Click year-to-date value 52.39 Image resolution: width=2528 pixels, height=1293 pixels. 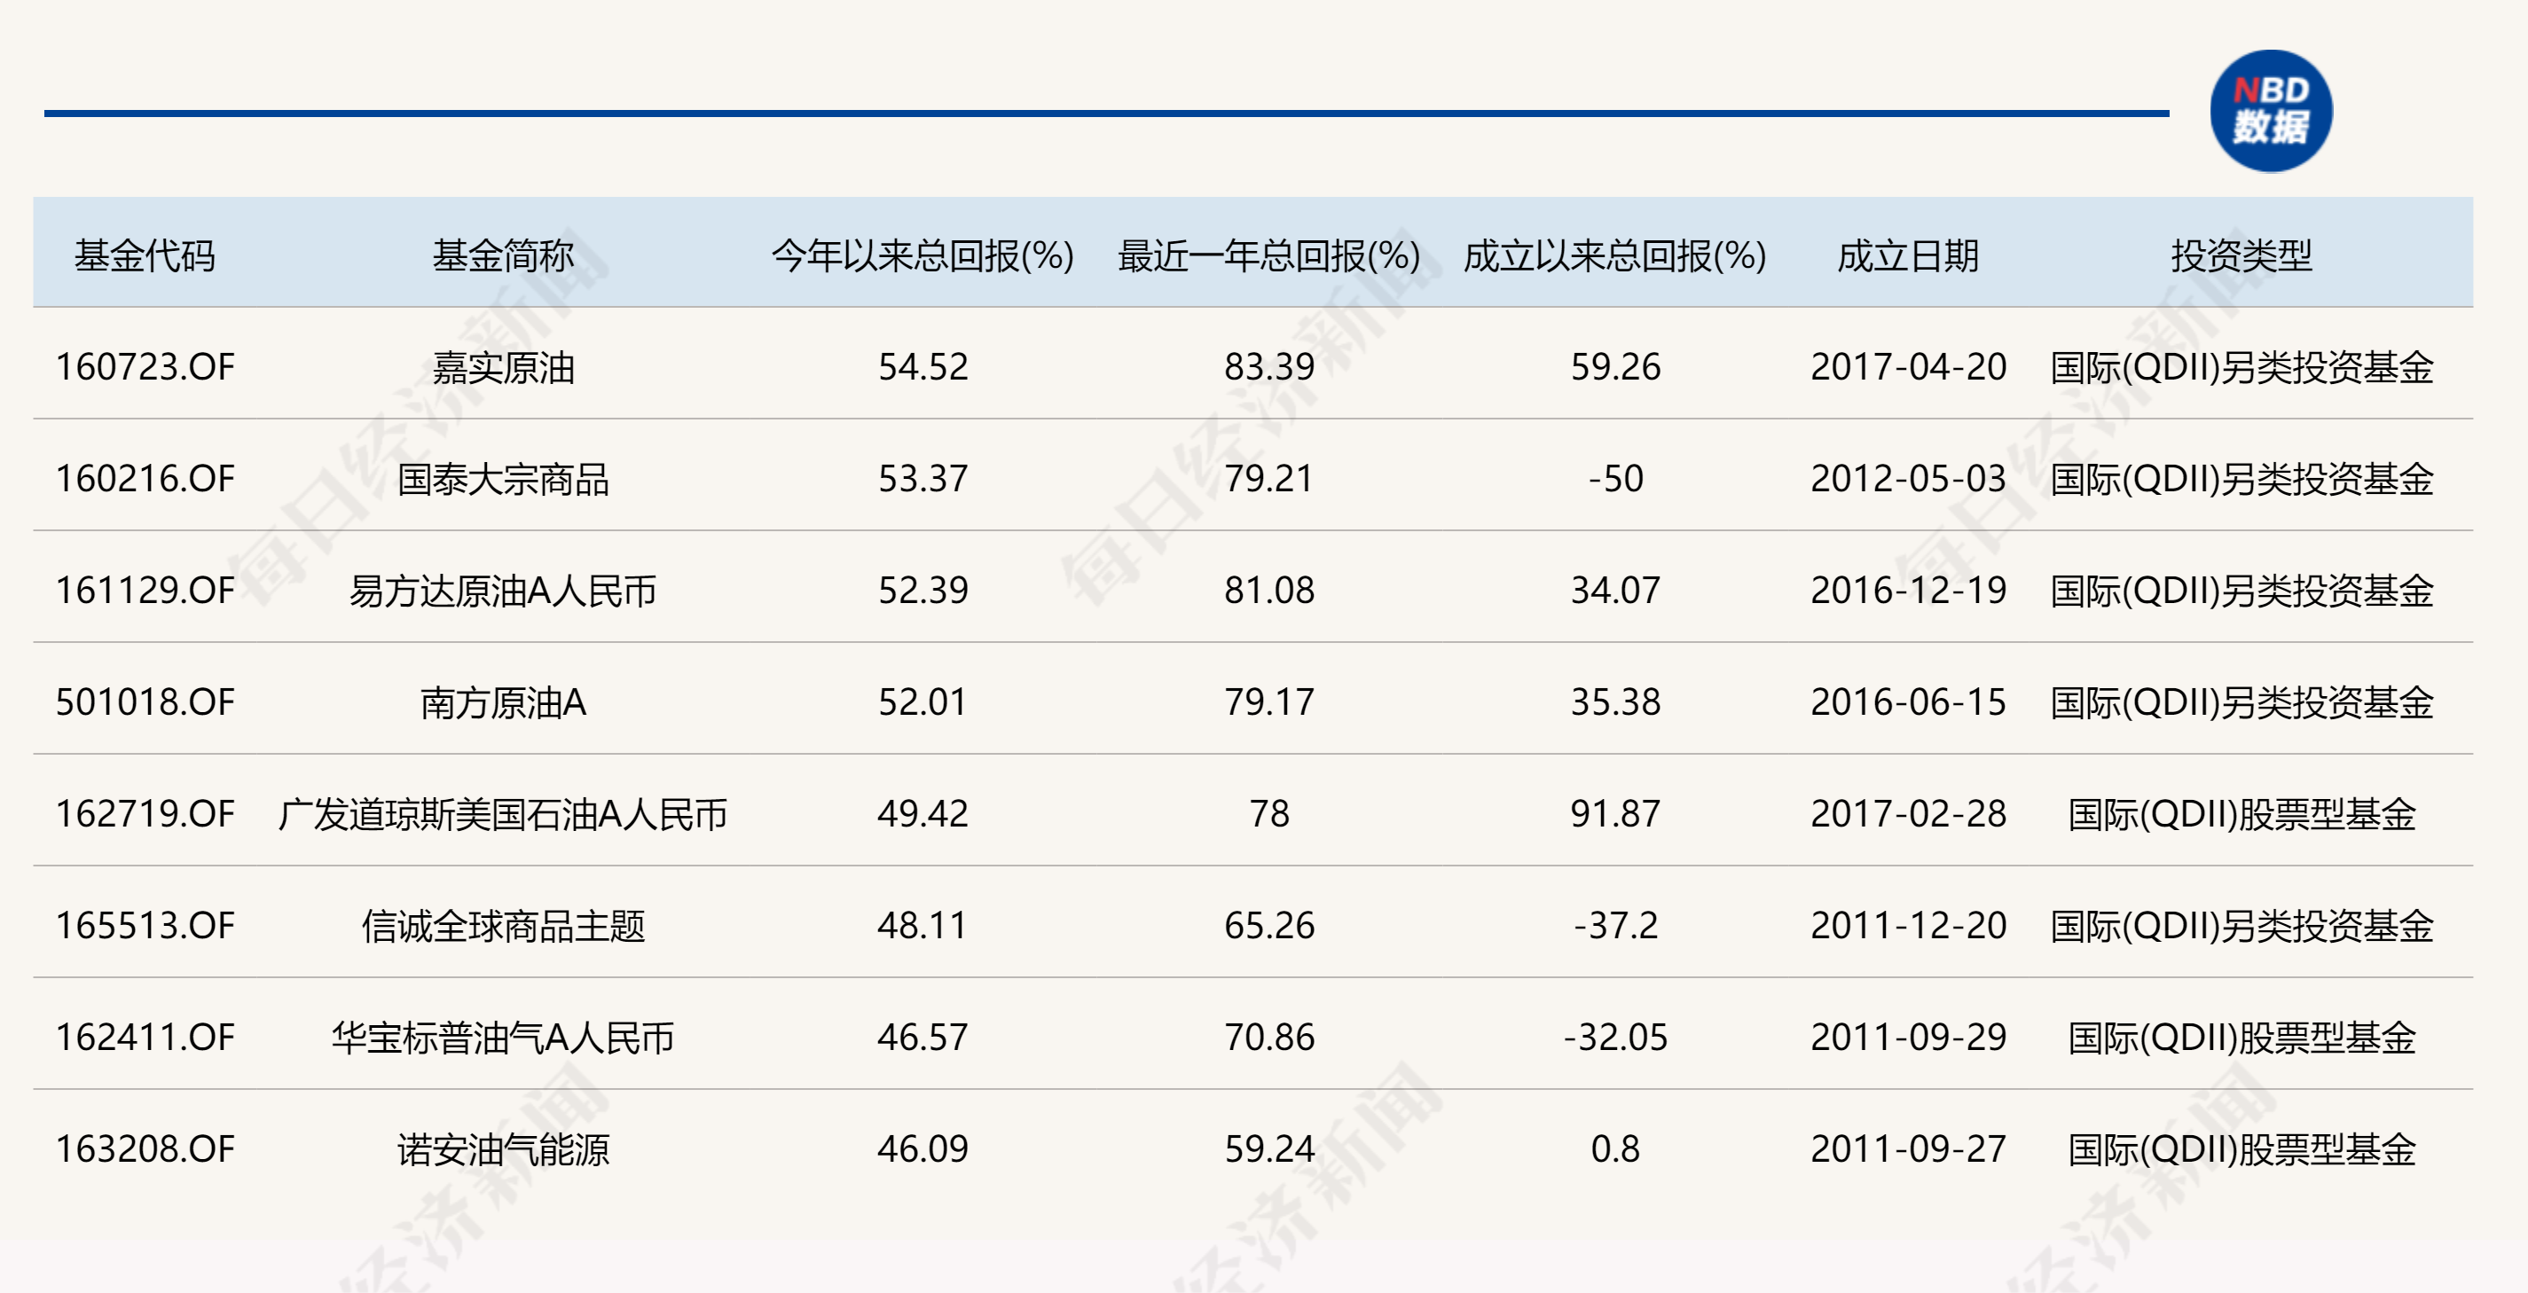click(922, 591)
